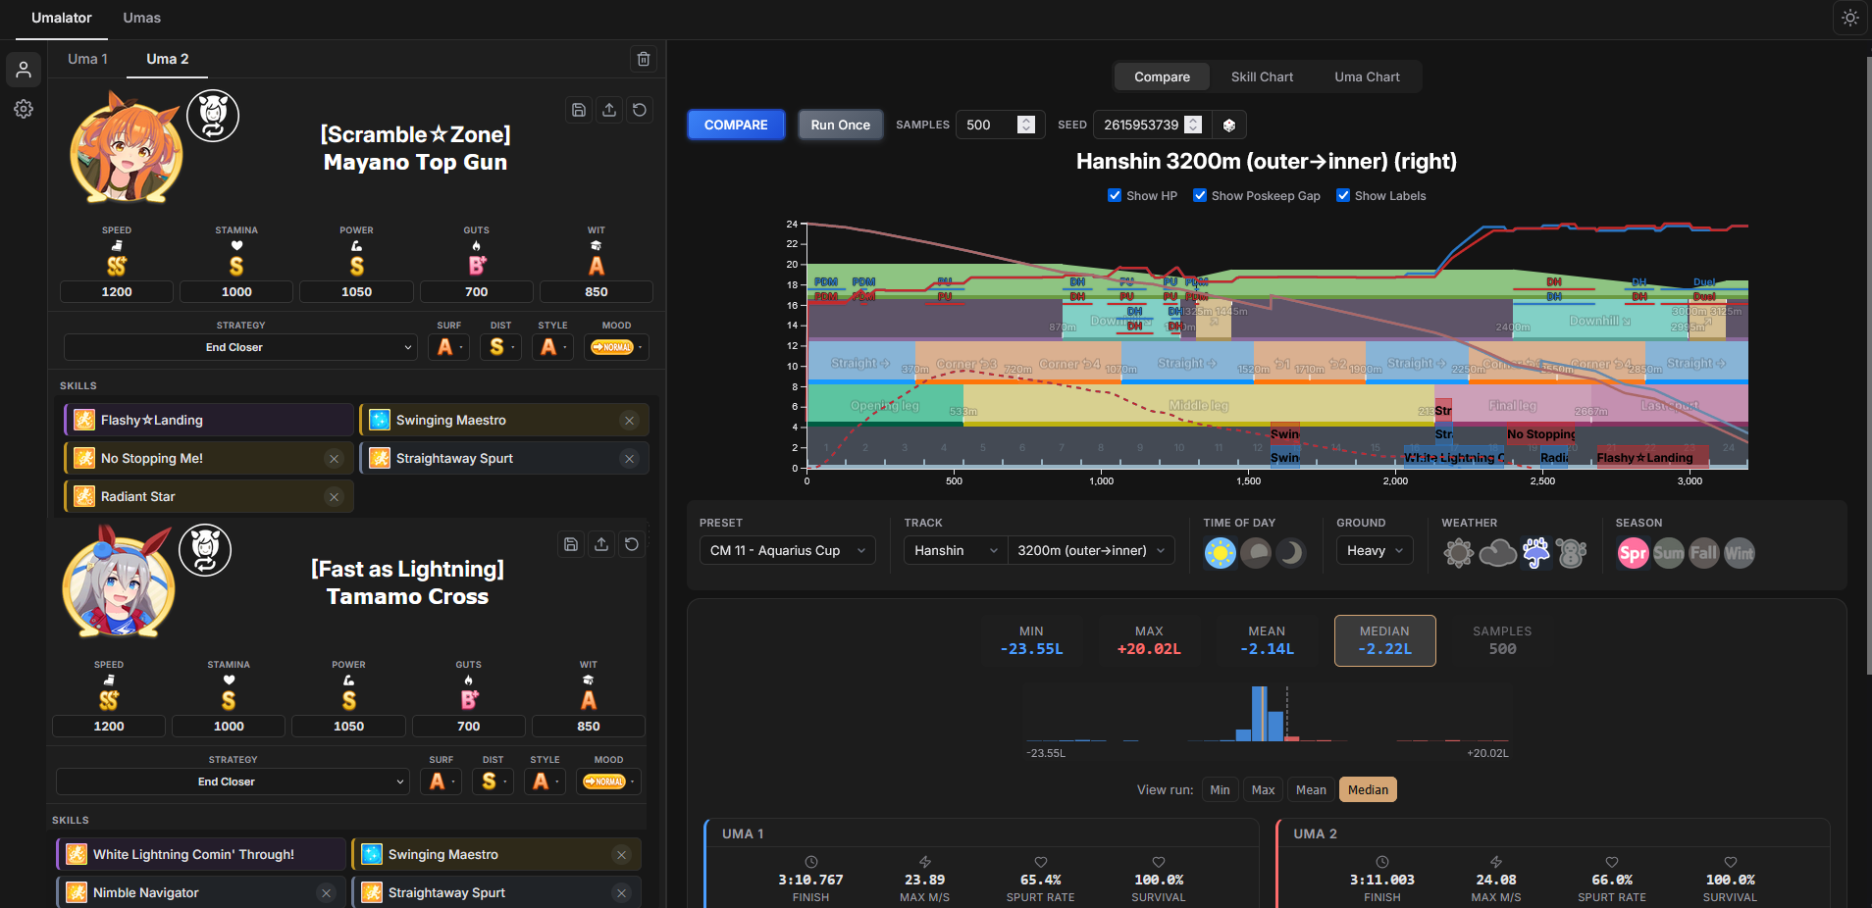Screen dimensions: 1872x908
Task: Open settings gear in left sidebar
Action: pos(24,109)
